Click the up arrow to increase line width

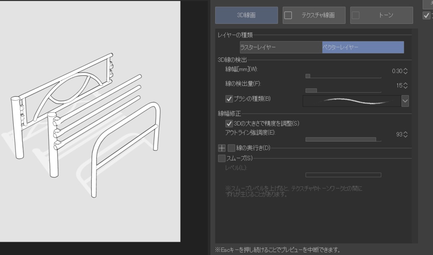pos(405,70)
